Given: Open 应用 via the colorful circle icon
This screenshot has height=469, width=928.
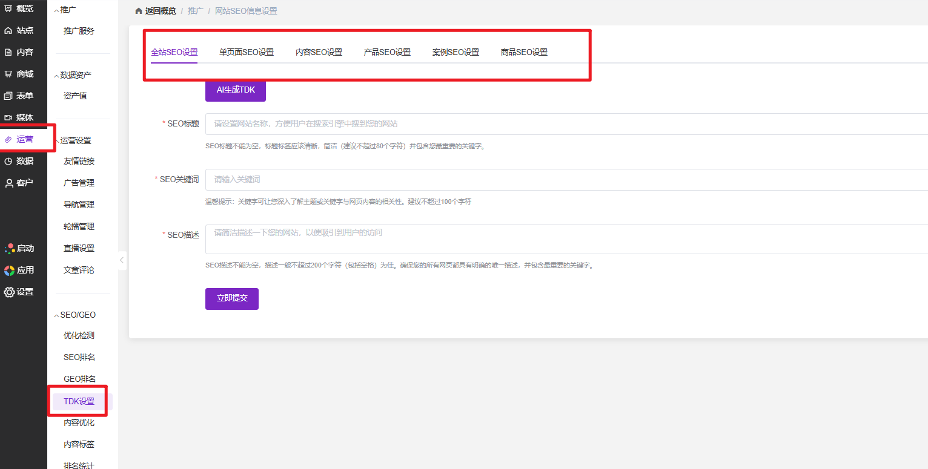Looking at the screenshot, I should tap(9, 270).
